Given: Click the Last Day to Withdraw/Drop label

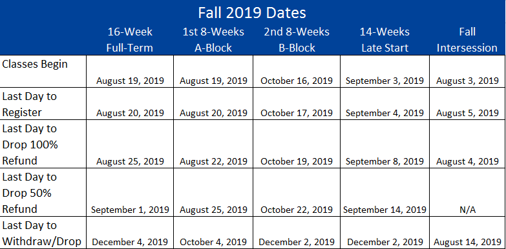Looking at the screenshot, I should (x=41, y=234).
